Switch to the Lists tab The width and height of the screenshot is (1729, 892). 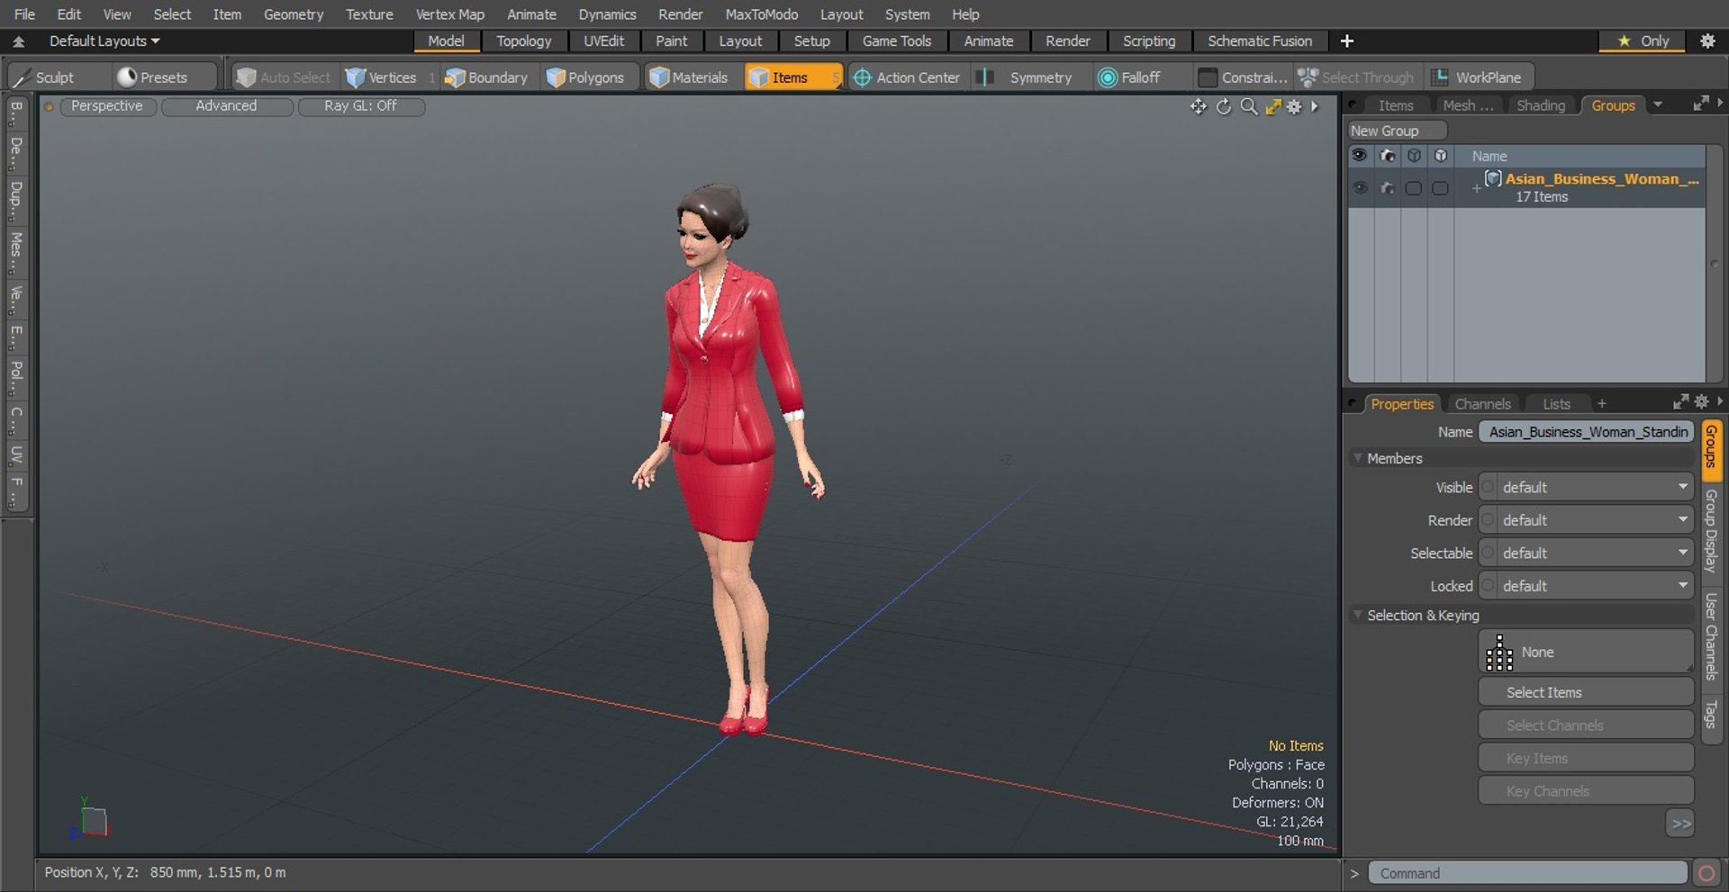(1556, 404)
